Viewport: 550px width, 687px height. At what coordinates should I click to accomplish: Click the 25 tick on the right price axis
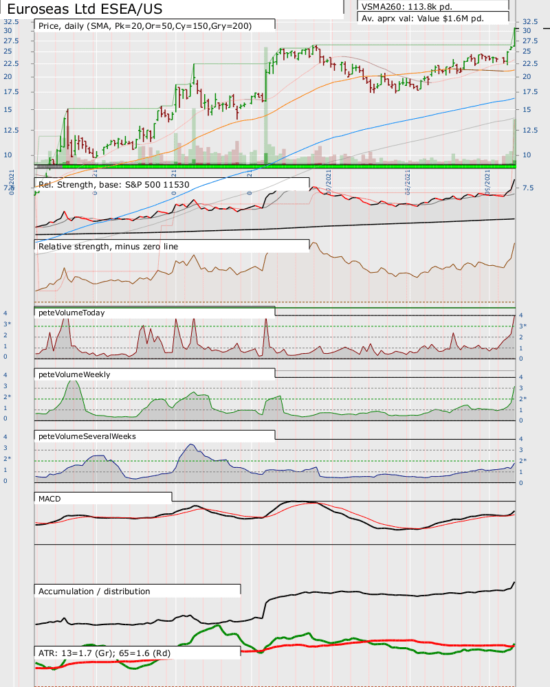click(527, 52)
